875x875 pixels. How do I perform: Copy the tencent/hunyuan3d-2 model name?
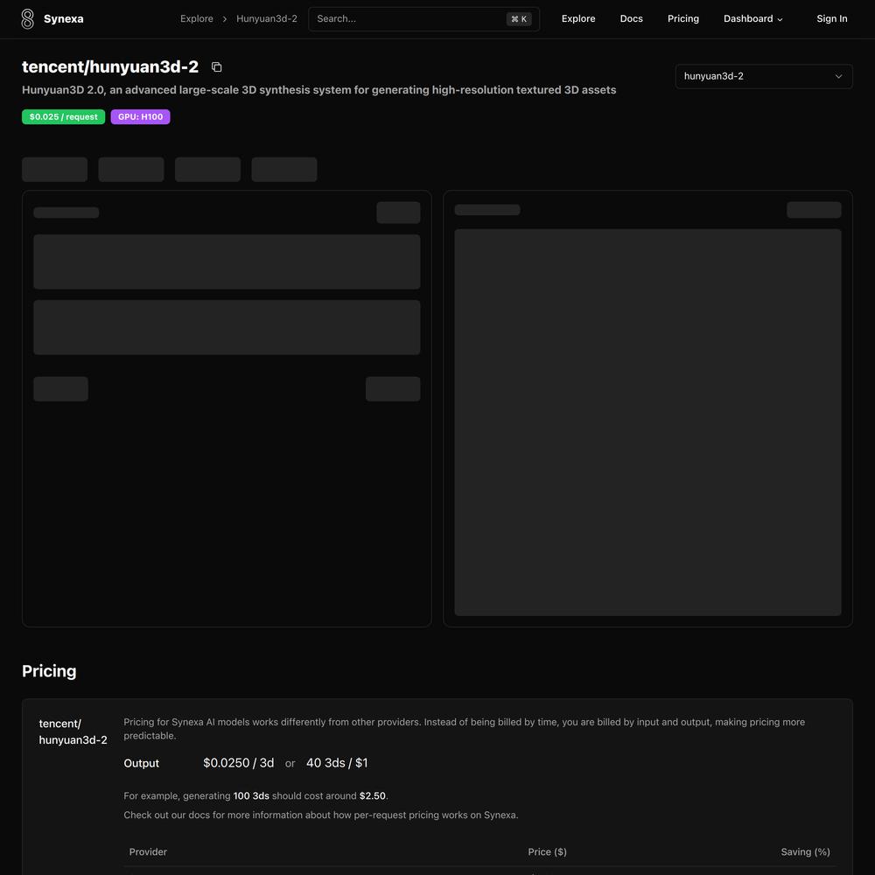coord(216,67)
